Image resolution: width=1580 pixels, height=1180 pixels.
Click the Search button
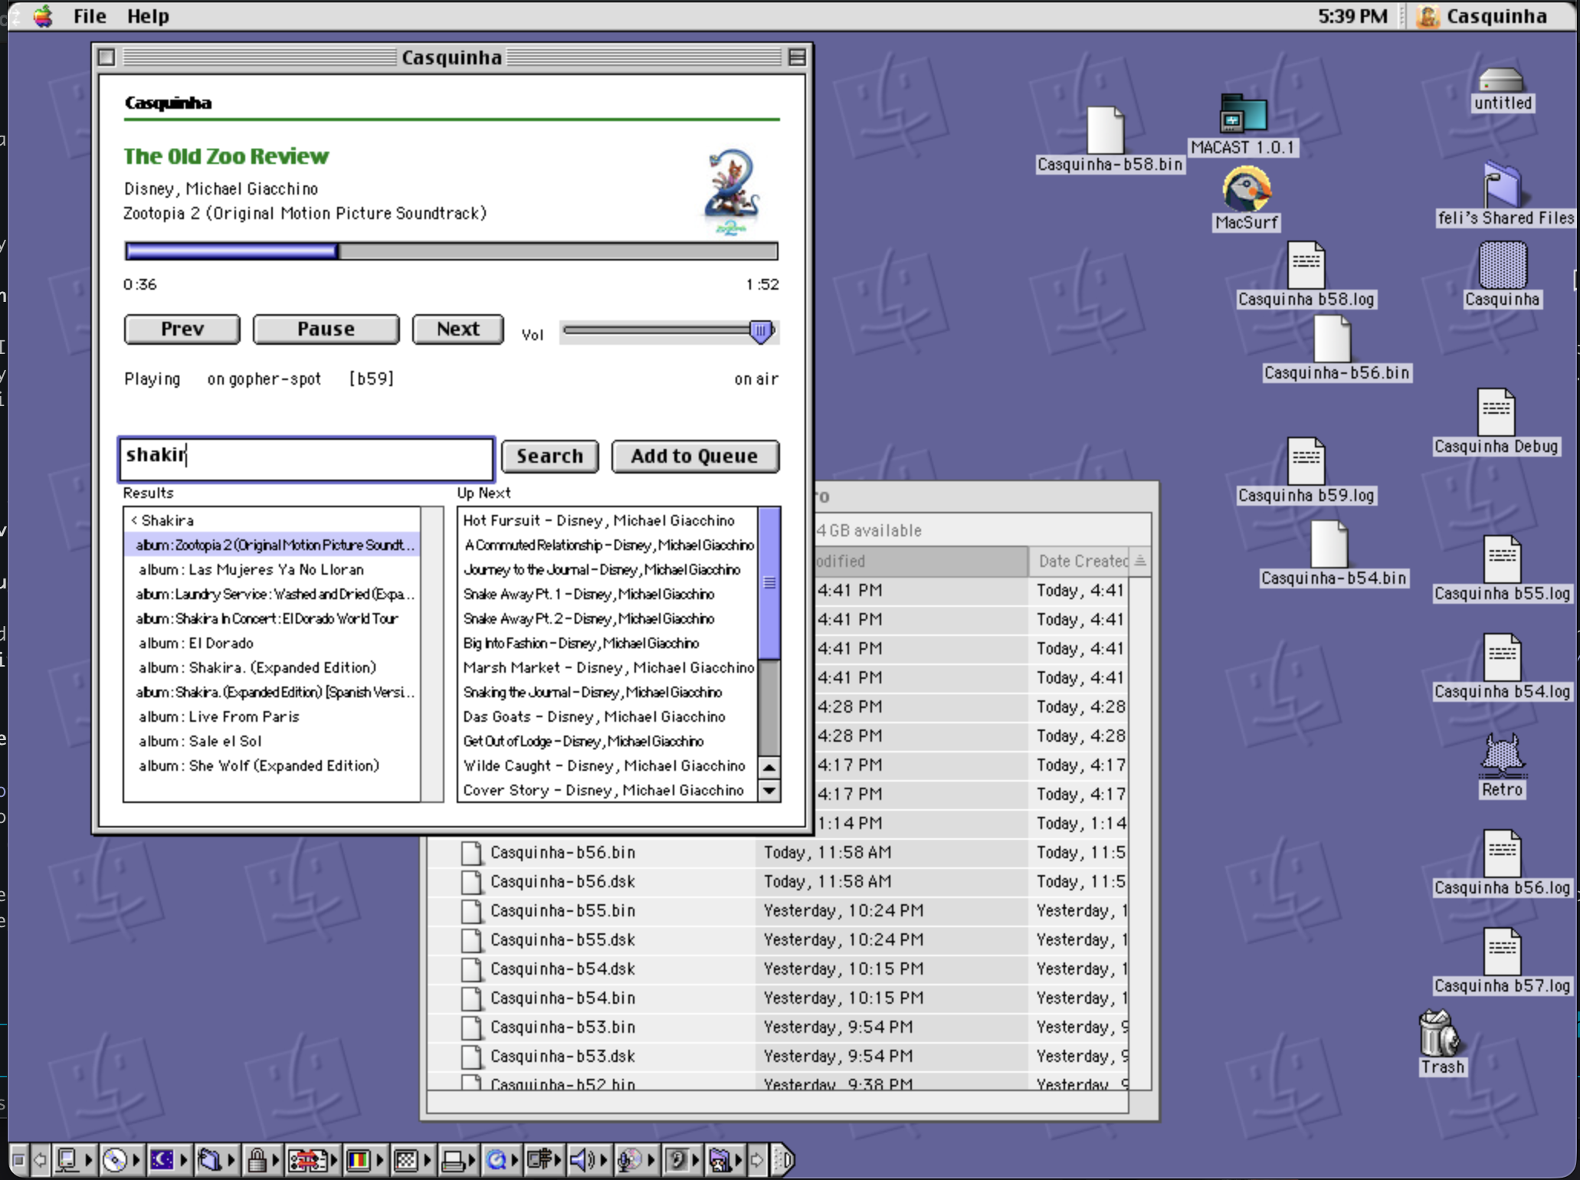pyautogui.click(x=549, y=457)
